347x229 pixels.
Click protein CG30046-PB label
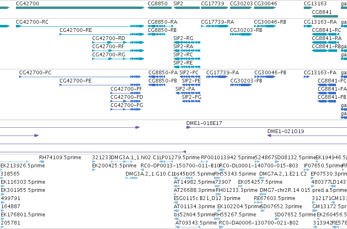click(270, 73)
